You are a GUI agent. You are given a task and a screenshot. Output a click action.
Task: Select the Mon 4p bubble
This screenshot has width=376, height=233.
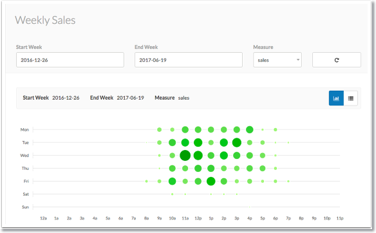coord(250,129)
